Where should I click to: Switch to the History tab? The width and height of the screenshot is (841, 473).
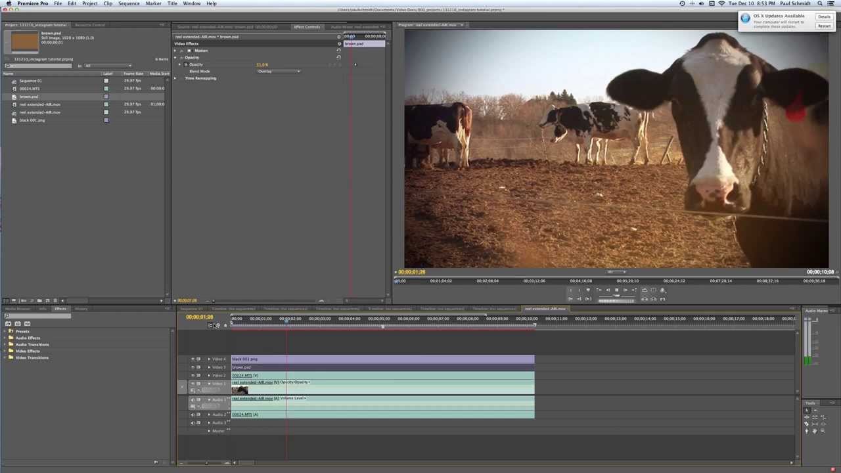coord(81,309)
